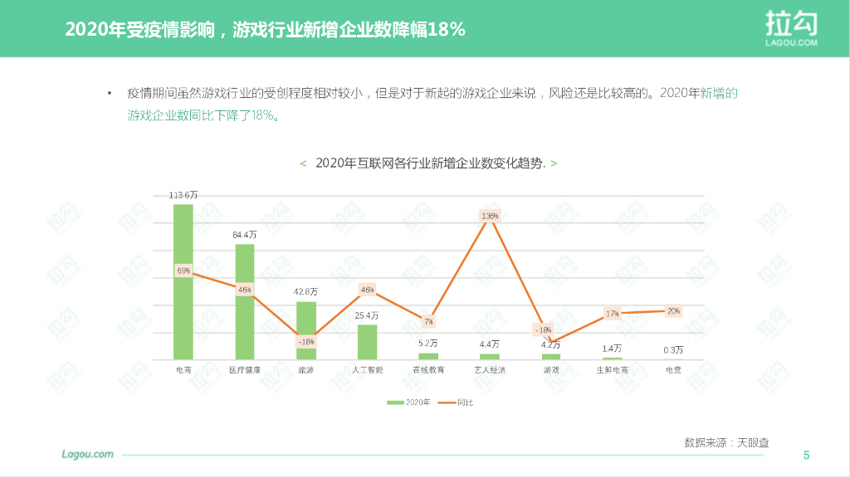Click the right angle bracket beside chart title
The image size is (850, 478).
554,163
